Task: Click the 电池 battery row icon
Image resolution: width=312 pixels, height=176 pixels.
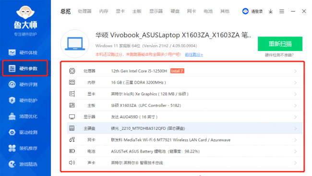Action: 72,151
